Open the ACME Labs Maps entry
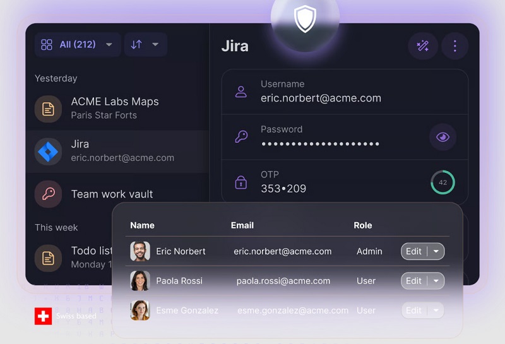 click(x=117, y=109)
